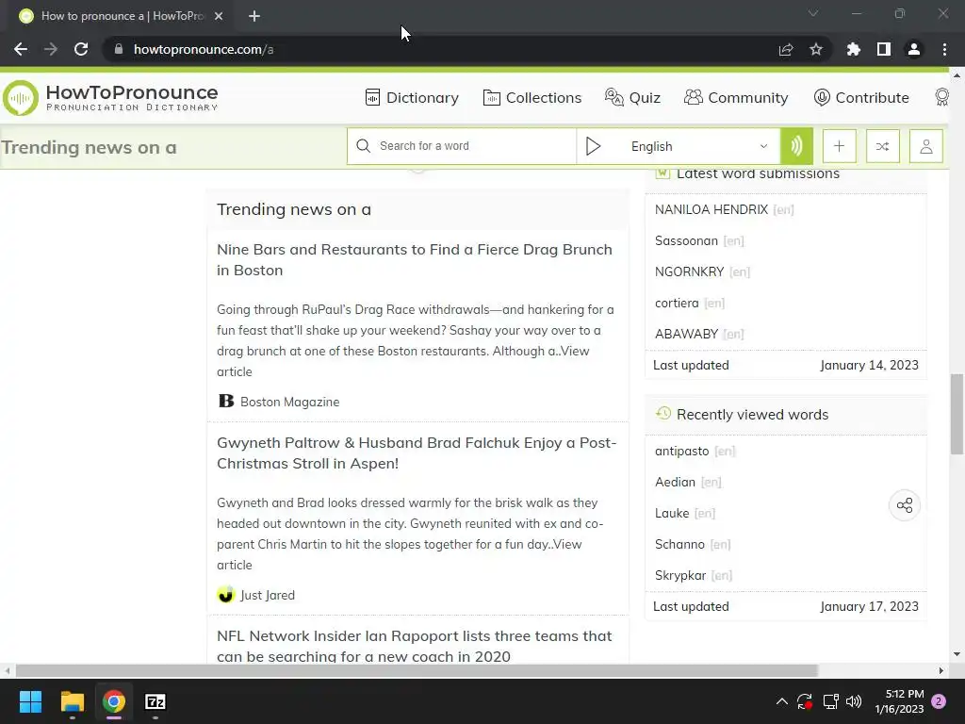Open the NFL Network Insider article headline

tap(415, 646)
